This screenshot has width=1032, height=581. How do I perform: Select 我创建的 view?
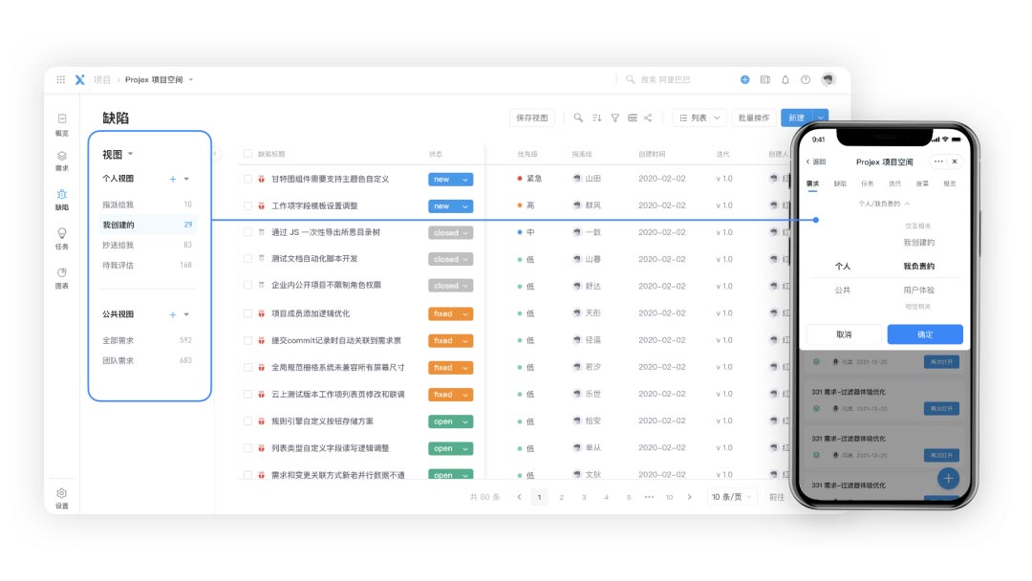tap(147, 225)
